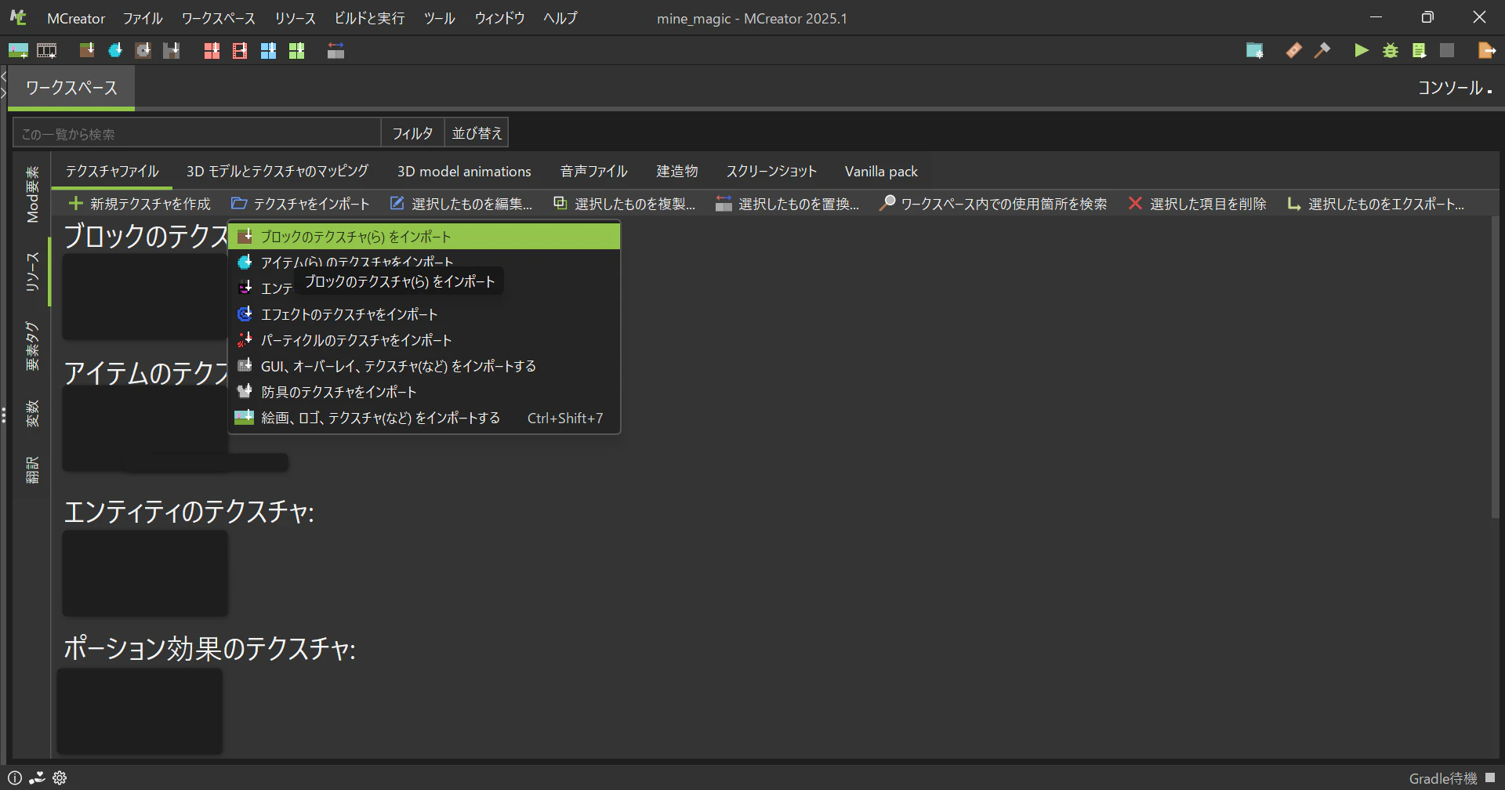Open the フィルタ dropdown
1505x790 pixels.
412,133
